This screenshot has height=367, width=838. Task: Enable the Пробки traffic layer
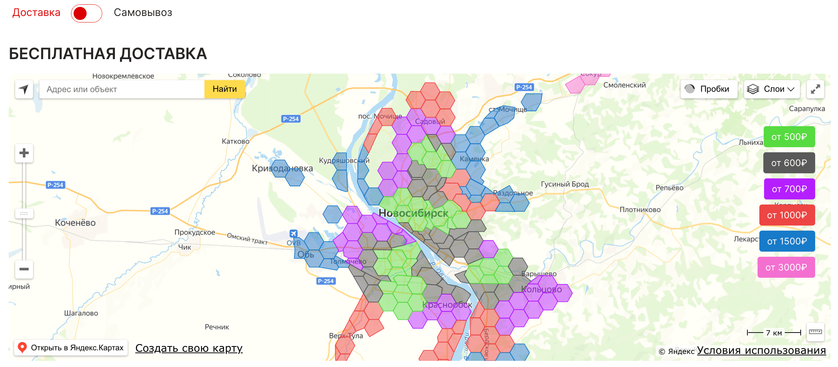[x=709, y=89]
